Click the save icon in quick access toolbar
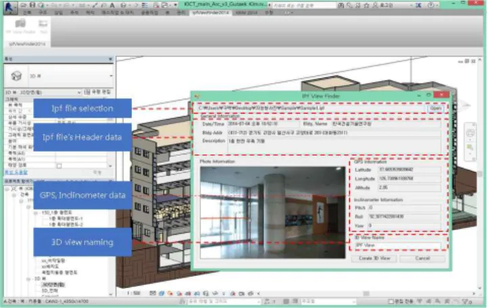Screen dimensions: 488x308 coord(32,5)
